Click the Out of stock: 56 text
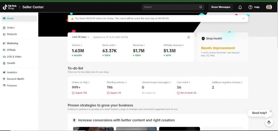The width and height of the screenshot is (278, 131). pos(188,93)
